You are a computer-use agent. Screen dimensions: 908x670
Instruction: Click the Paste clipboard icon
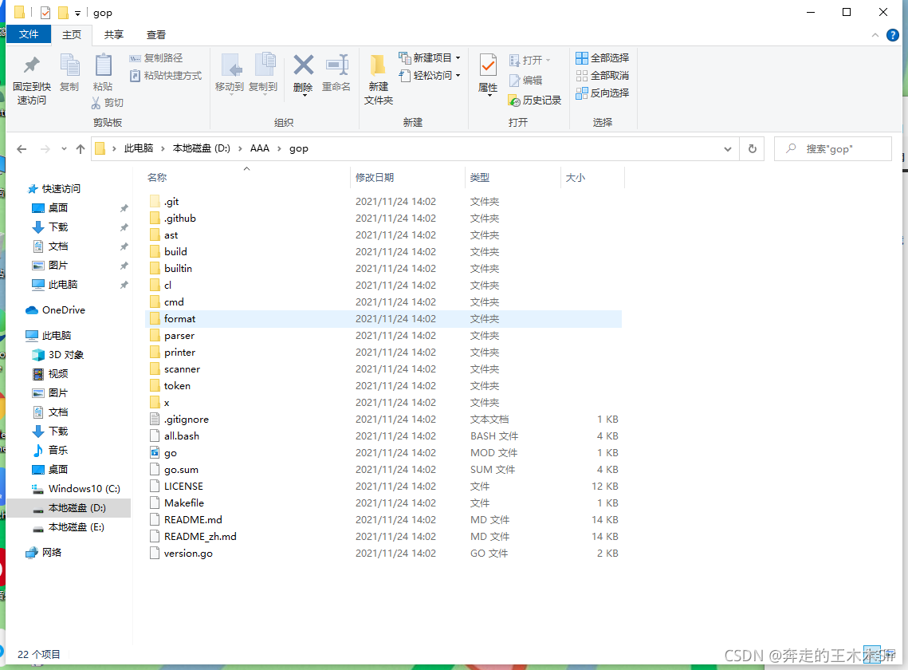pos(103,65)
